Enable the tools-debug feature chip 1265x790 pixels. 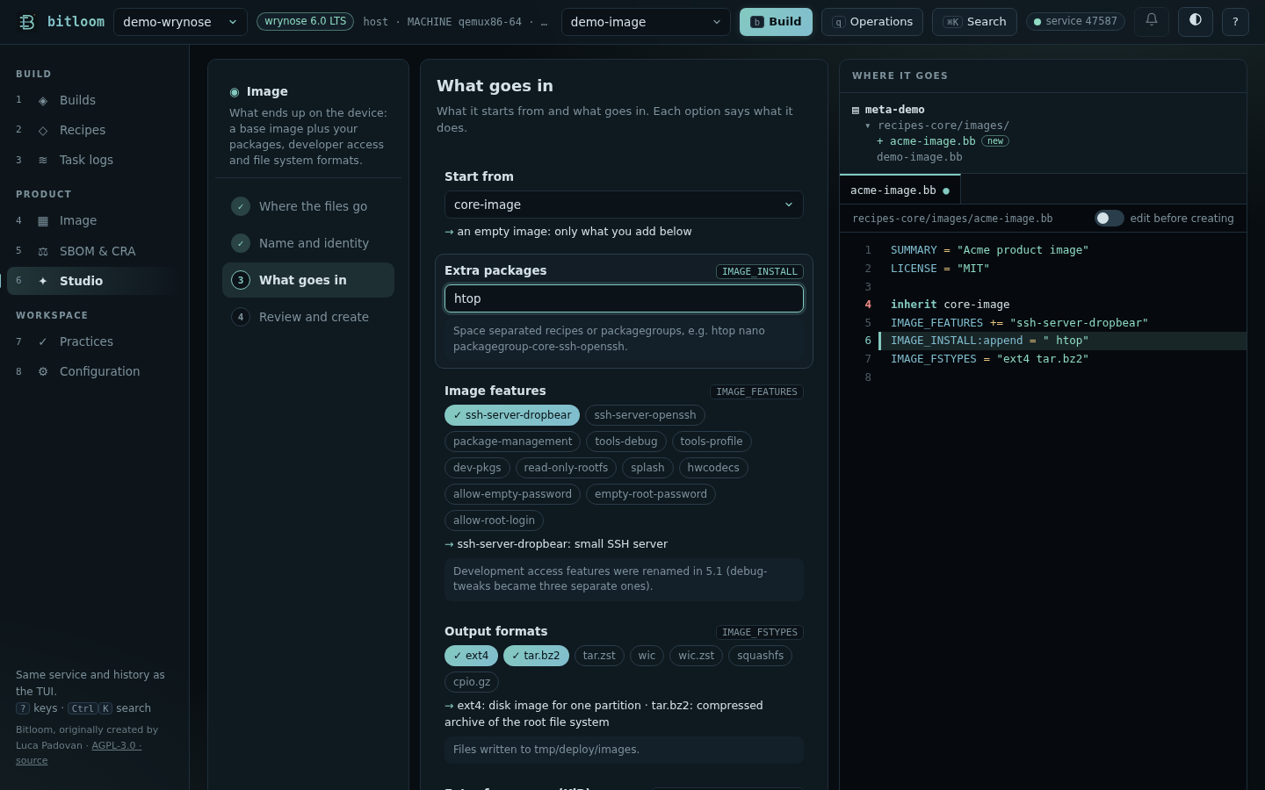point(626,442)
